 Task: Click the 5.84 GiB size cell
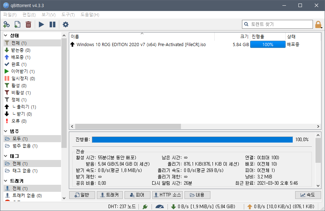pyautogui.click(x=241, y=45)
